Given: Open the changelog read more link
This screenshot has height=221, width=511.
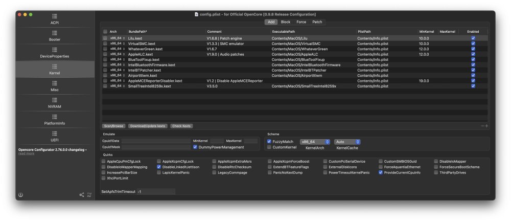Looking at the screenshot, I should pos(26,153).
